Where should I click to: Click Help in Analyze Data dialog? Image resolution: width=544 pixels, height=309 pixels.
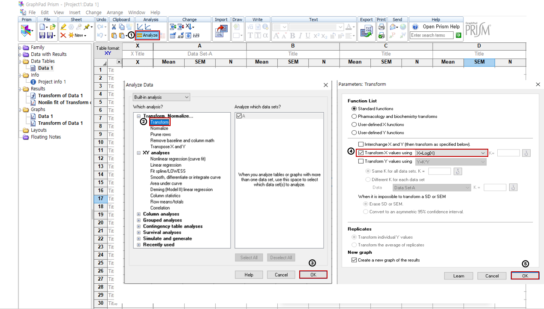249,275
